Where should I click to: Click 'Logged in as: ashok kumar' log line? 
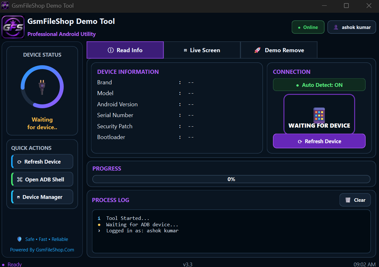point(142,231)
